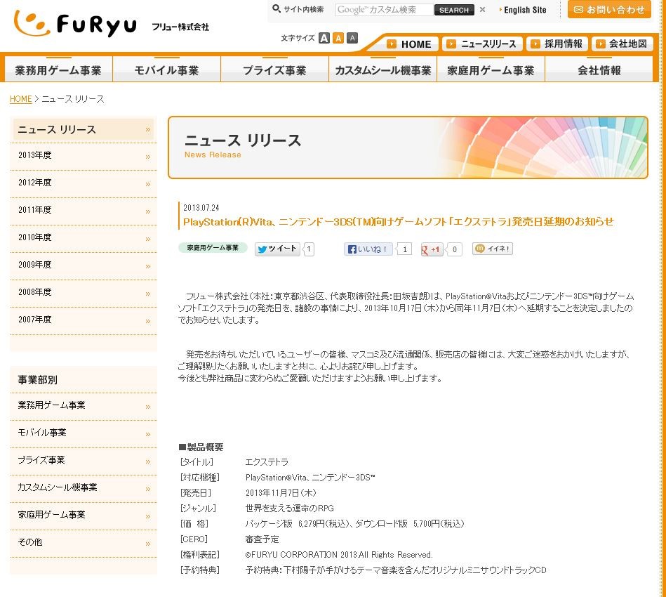Click the site search magnifier icon

[276, 8]
